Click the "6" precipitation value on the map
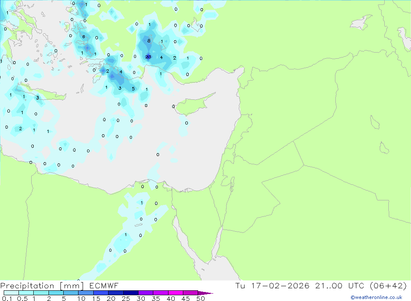This screenshot has width=411, height=301. (x=83, y=37)
